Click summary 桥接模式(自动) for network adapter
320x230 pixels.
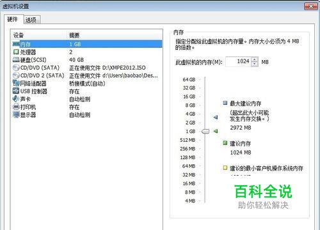87,84
